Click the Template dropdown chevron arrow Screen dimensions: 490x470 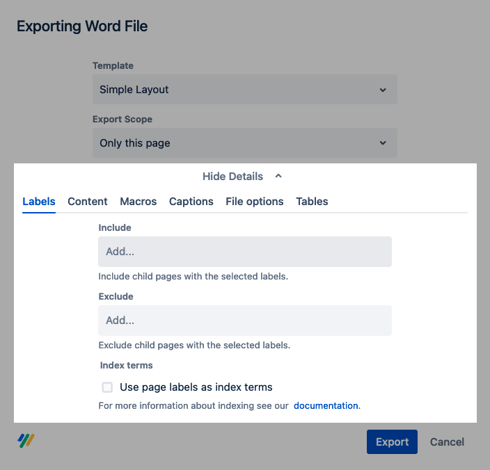[383, 90]
